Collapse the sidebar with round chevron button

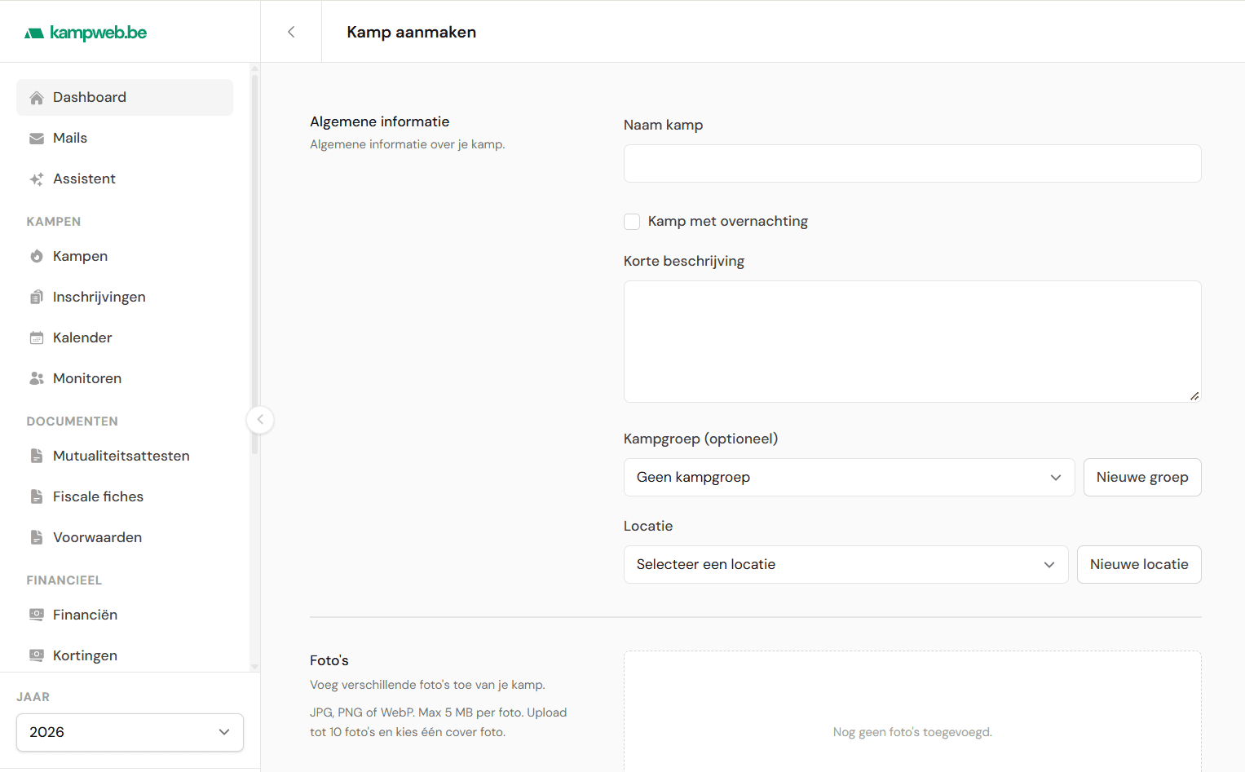[260, 420]
